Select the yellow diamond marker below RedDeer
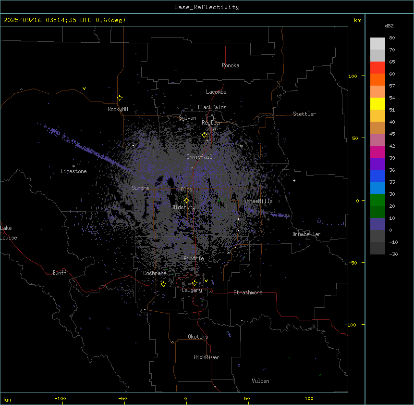This screenshot has width=414, height=405. pyautogui.click(x=205, y=135)
